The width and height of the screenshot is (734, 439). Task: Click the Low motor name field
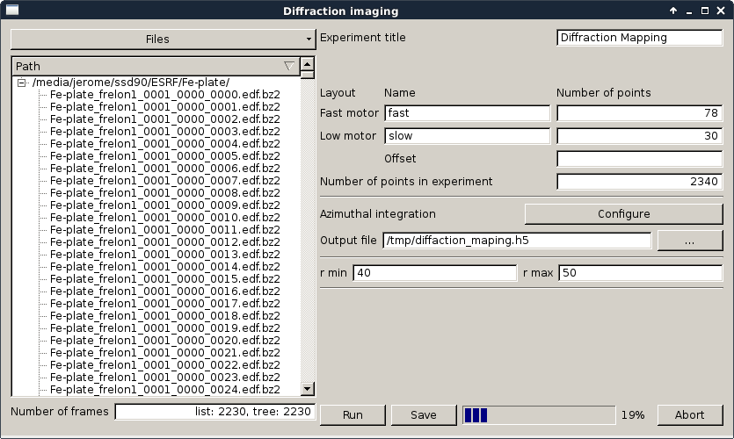(x=467, y=136)
